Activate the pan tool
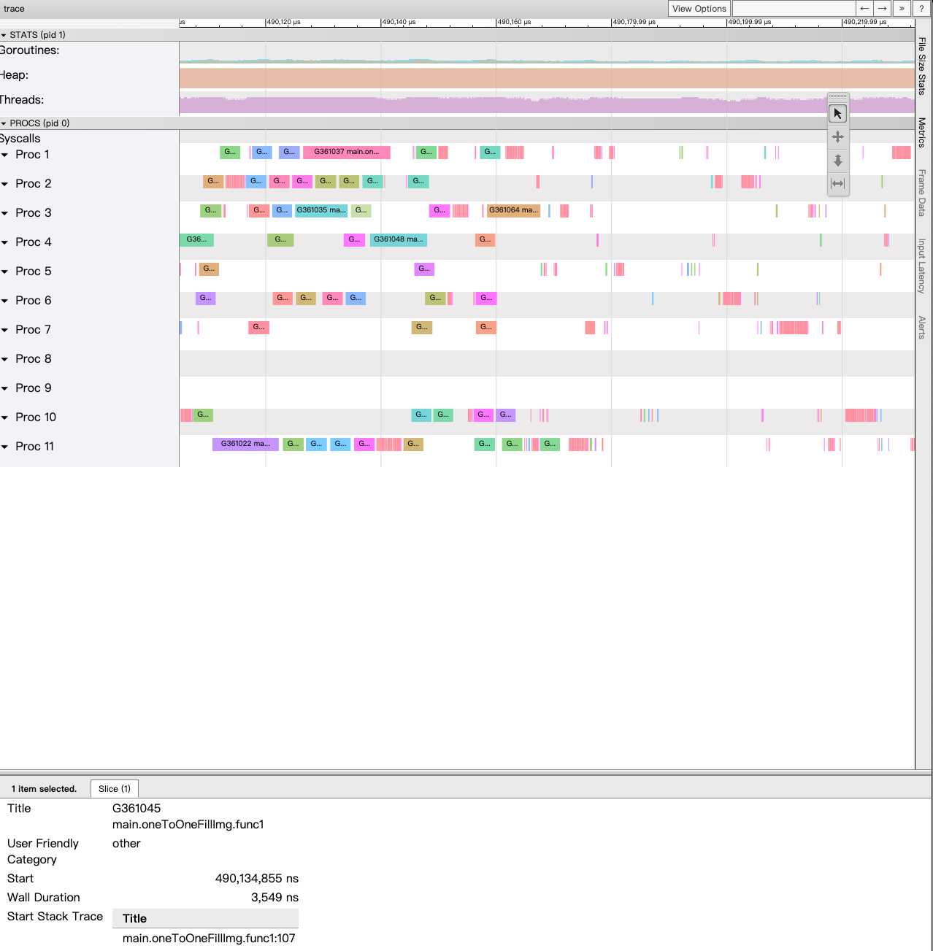The width and height of the screenshot is (933, 951). point(837,136)
